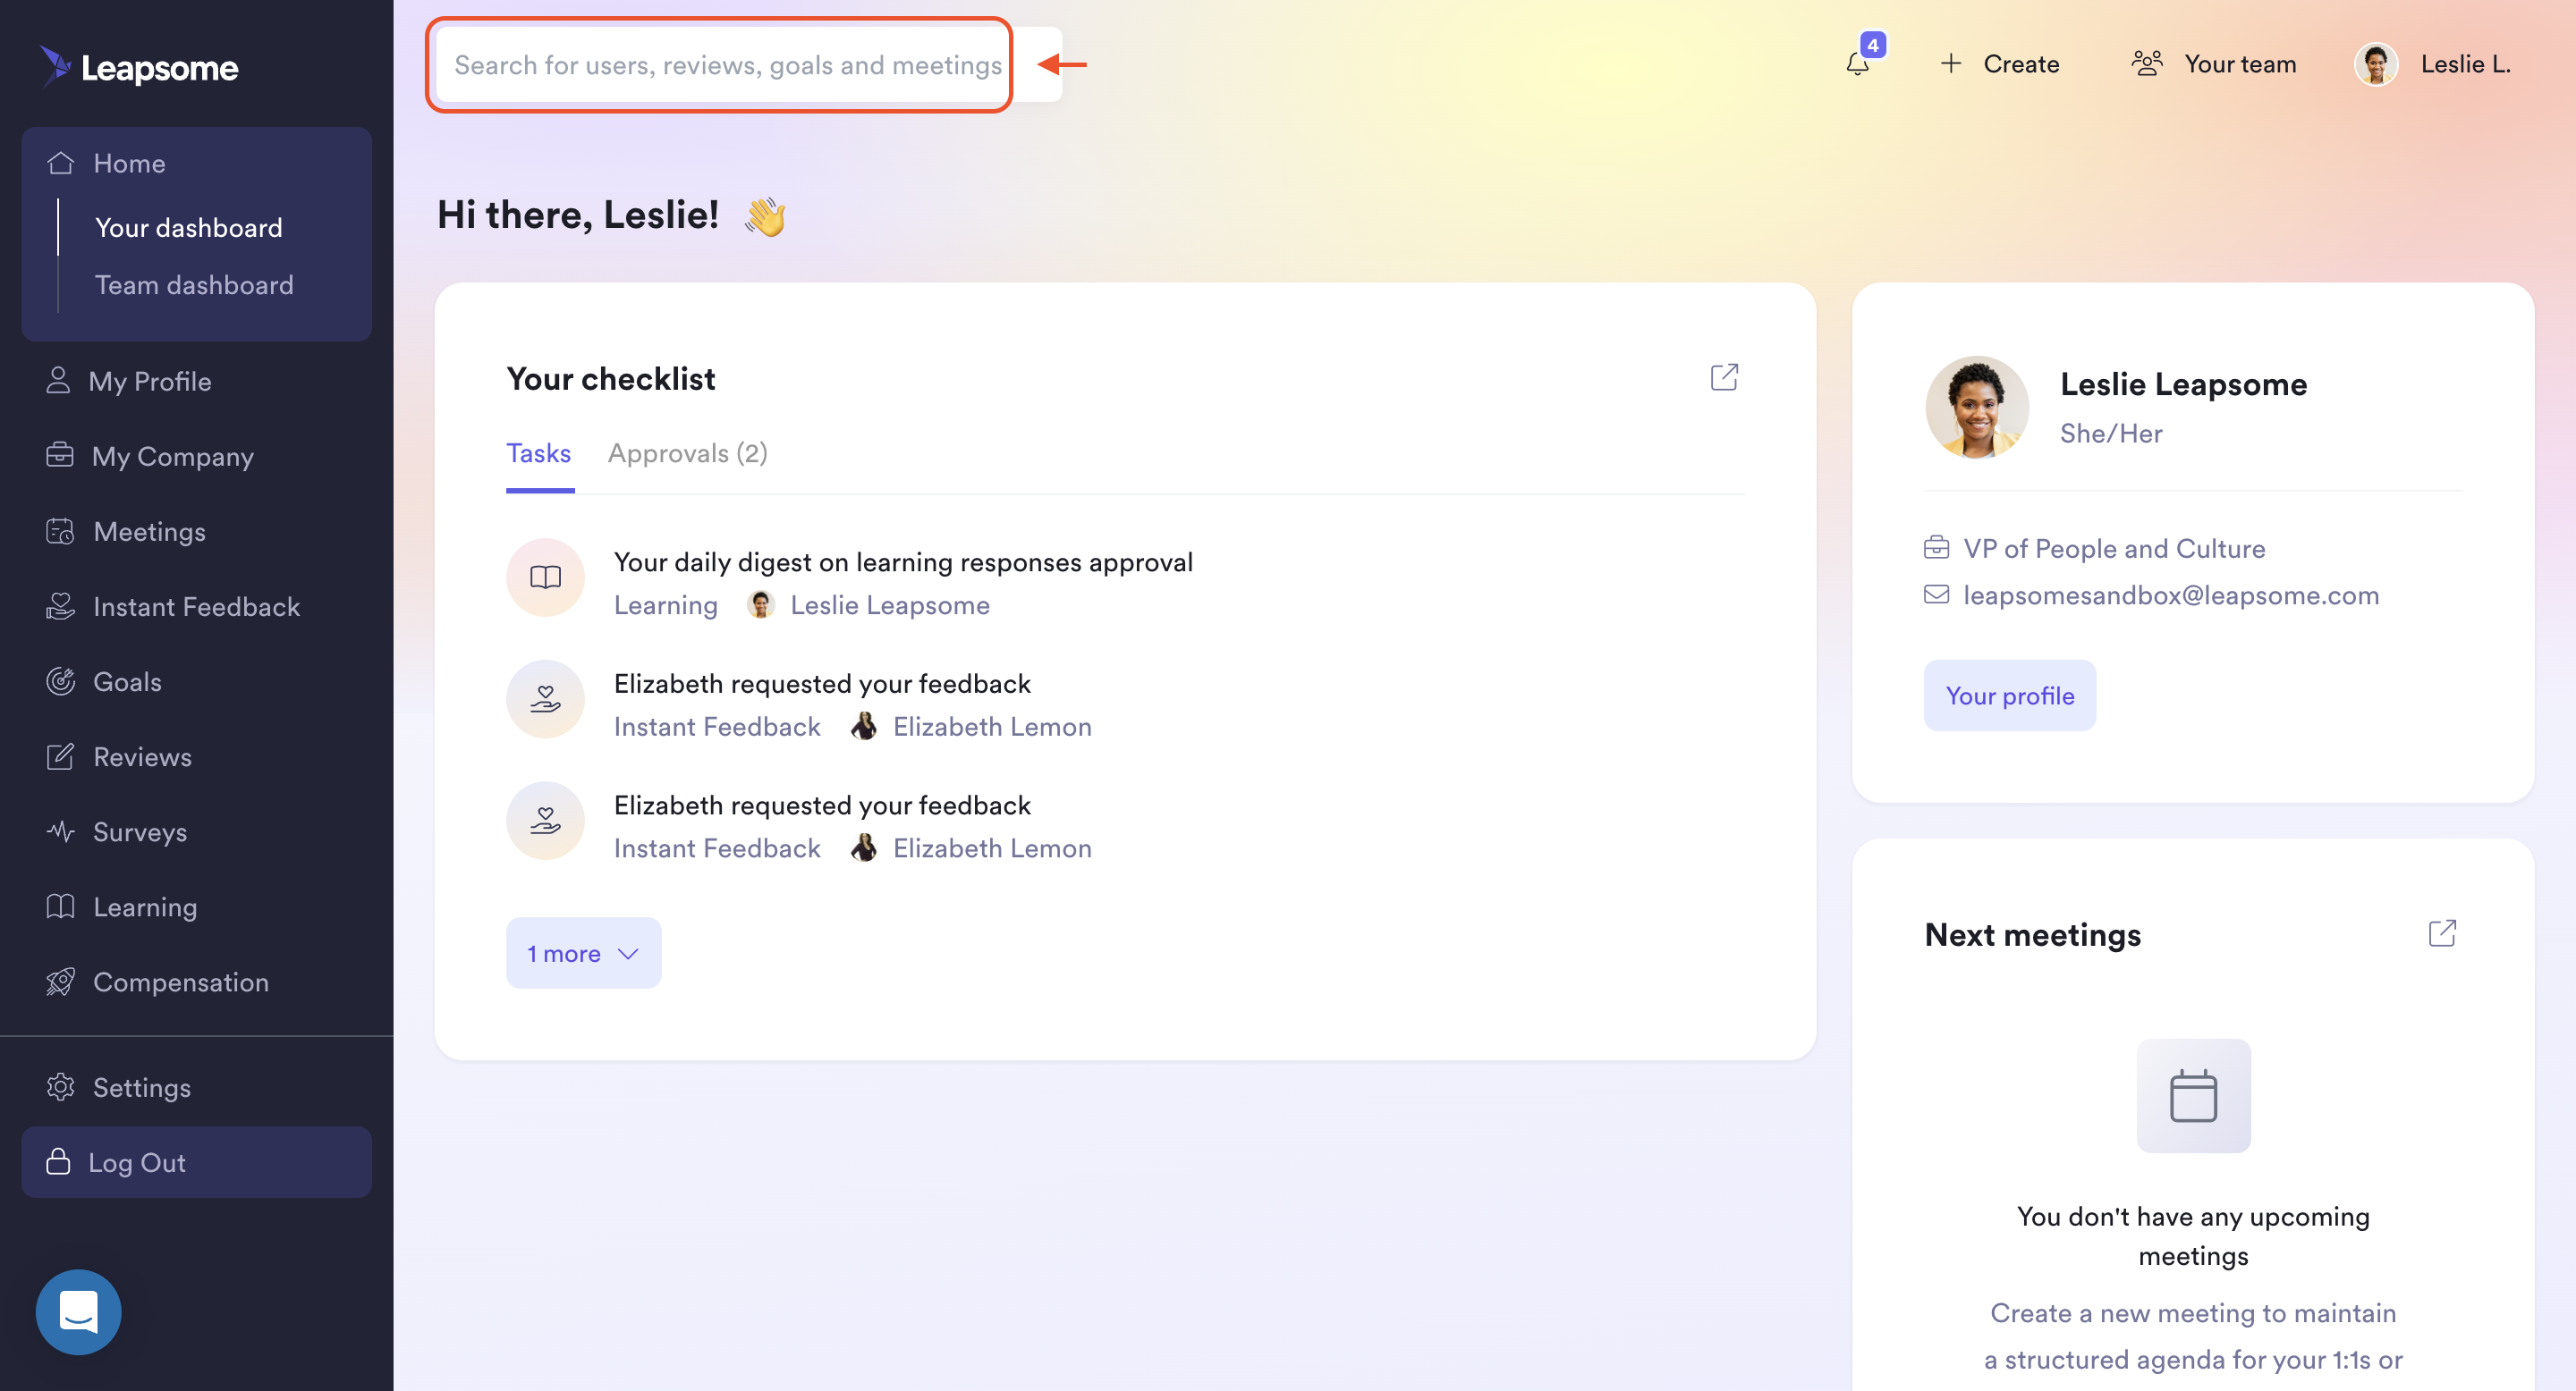Viewport: 2576px width, 1391px height.
Task: Click the Your profile button
Action: point(2009,695)
